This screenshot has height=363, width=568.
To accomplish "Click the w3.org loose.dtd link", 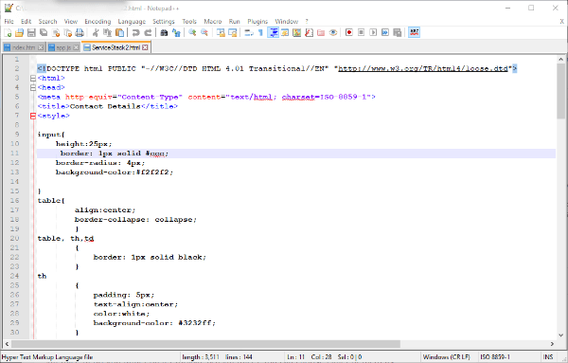I will pos(423,68).
